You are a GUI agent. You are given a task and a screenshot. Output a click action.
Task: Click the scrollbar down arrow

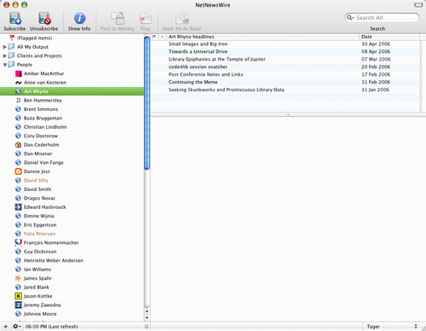[147, 318]
